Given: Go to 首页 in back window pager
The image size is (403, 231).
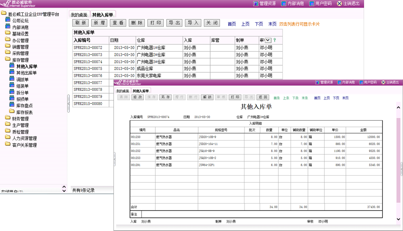Looking at the screenshot, I should click(x=232, y=24).
